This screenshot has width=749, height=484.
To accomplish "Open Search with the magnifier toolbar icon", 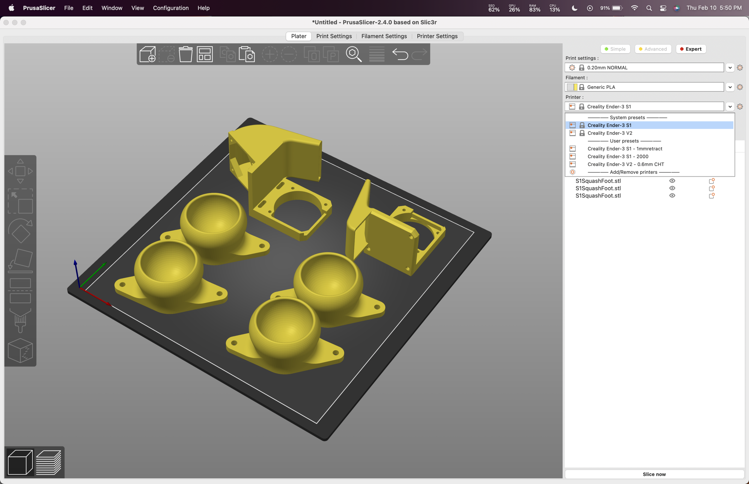I will pyautogui.click(x=354, y=54).
